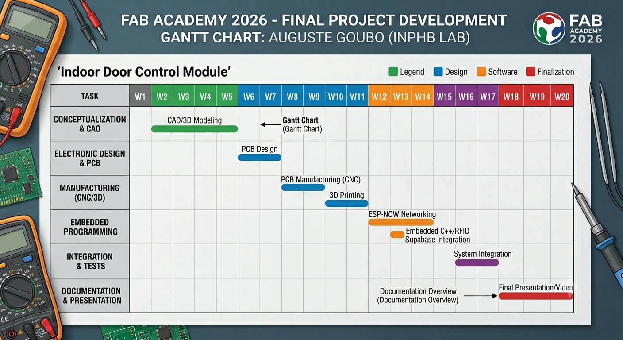Select the Manufacturing (CNC/3D) row label

(90, 193)
